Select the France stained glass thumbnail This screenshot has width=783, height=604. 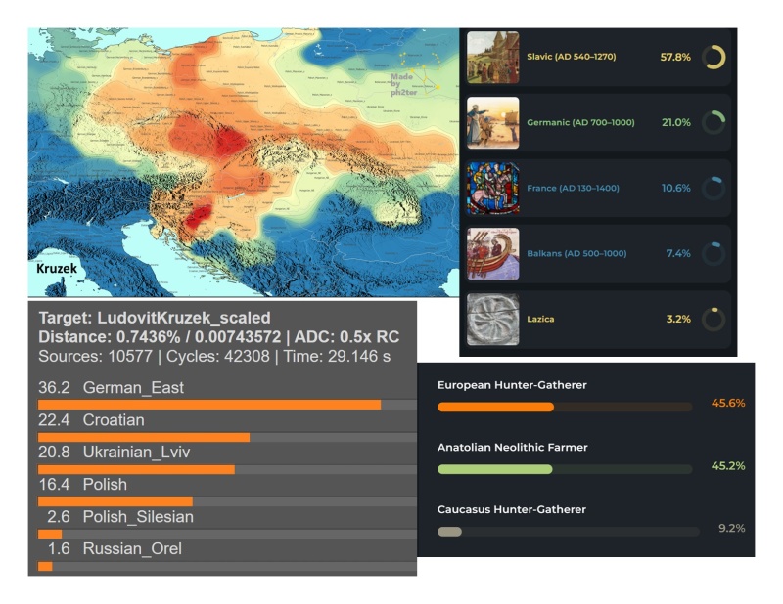point(492,188)
